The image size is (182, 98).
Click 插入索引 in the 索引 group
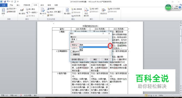94,9
